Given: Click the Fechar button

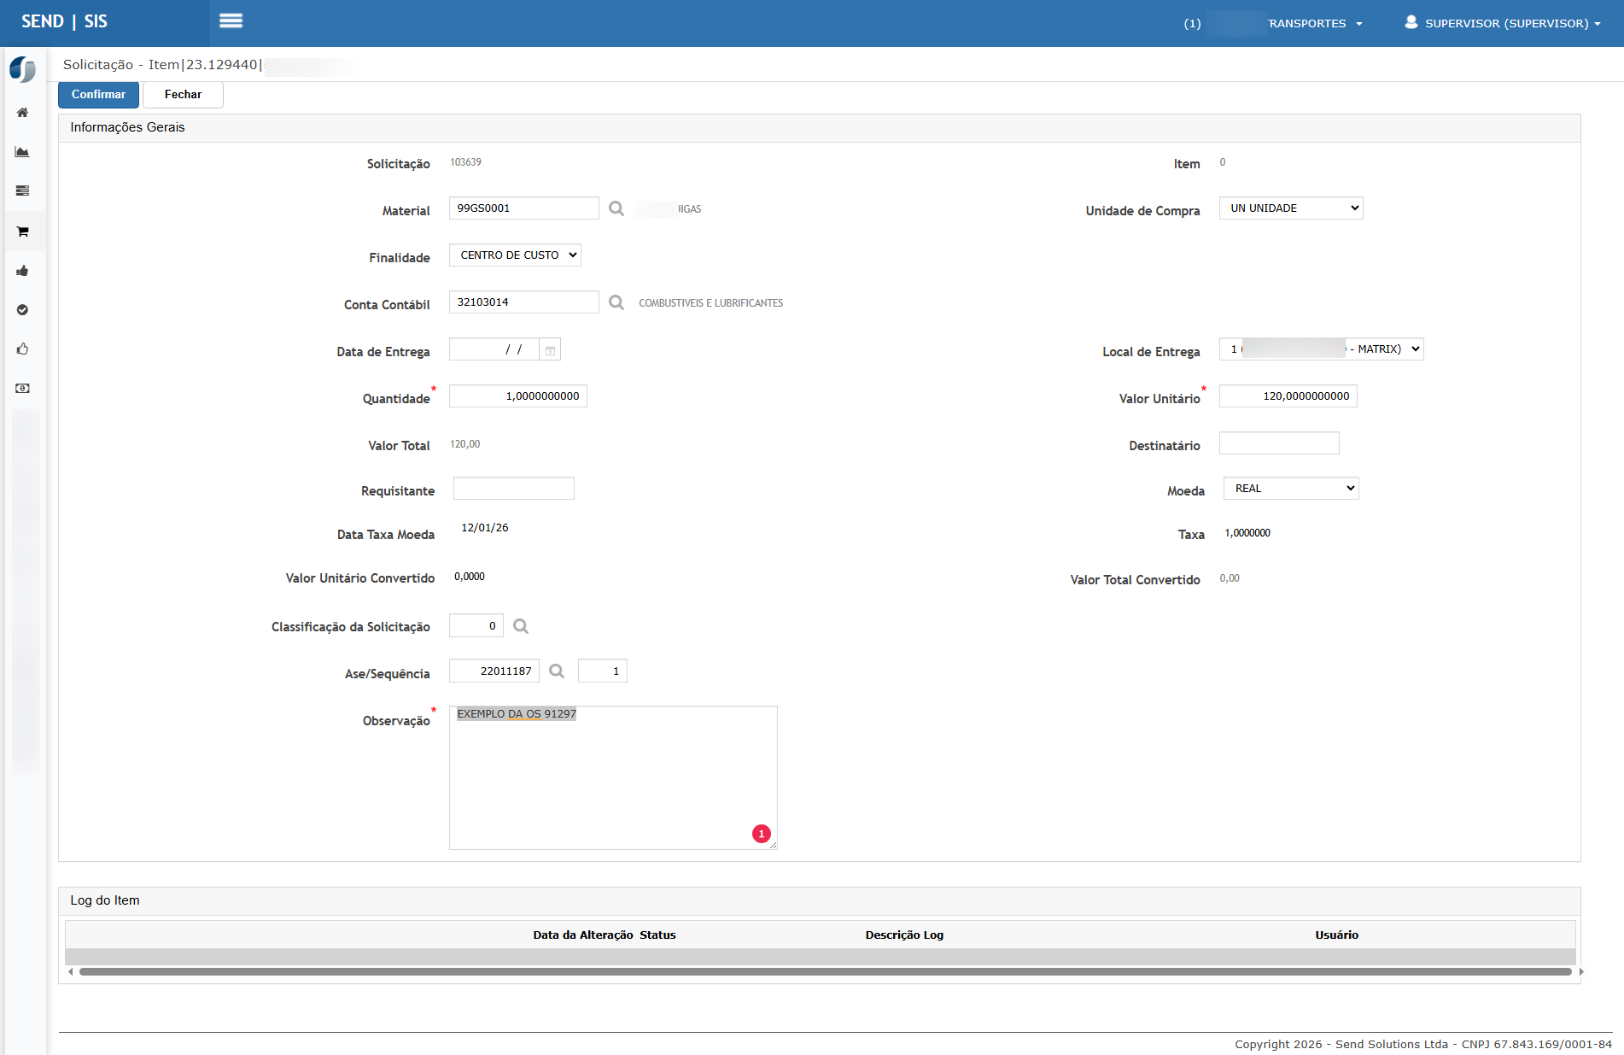Looking at the screenshot, I should pos(183,95).
